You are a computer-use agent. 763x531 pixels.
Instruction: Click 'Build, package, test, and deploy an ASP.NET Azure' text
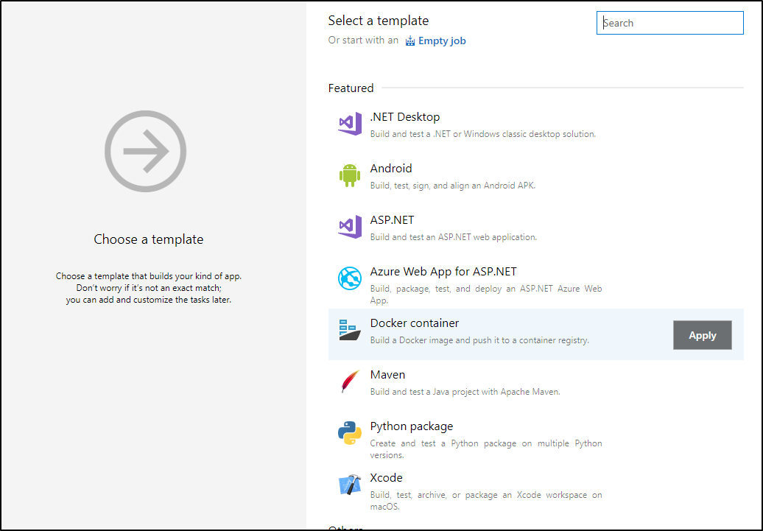tap(486, 294)
